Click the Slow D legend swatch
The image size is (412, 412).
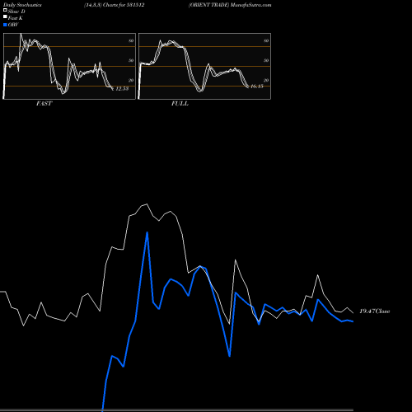(5, 11)
